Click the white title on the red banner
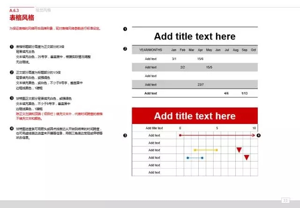Image resolution: width=300 pixels, height=208 pixels. (x=195, y=116)
